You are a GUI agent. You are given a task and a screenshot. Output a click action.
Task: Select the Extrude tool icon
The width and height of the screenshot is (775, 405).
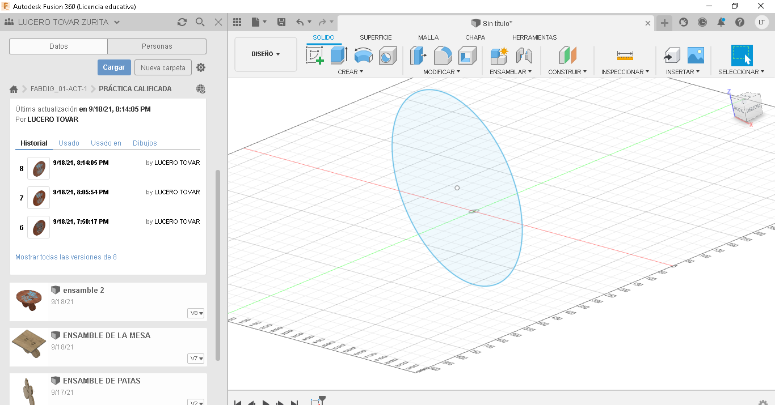point(339,56)
